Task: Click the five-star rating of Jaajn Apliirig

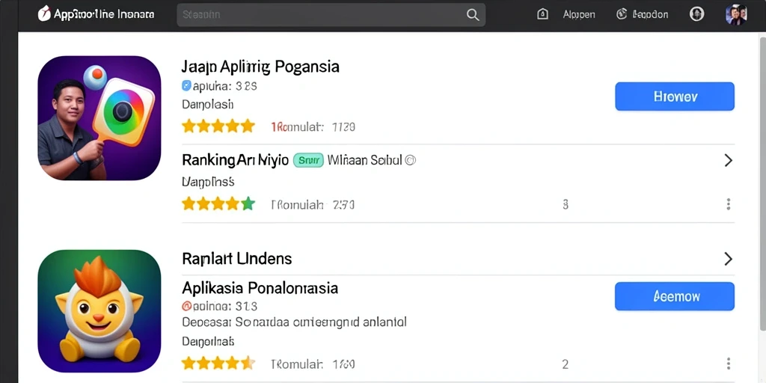Action: (x=218, y=126)
